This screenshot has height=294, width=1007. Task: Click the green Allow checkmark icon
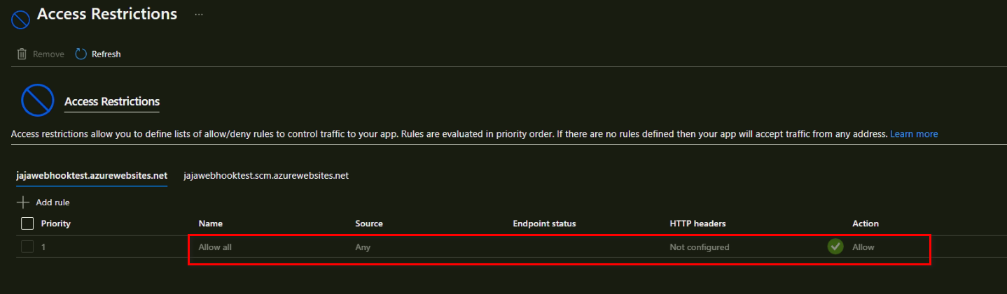tap(835, 247)
